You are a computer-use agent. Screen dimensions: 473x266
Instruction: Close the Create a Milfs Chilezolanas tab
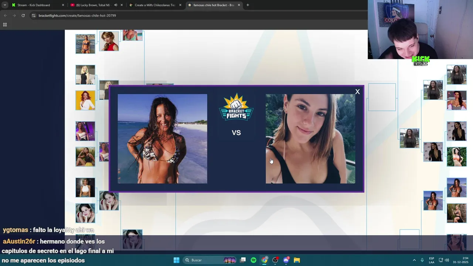coord(180,5)
